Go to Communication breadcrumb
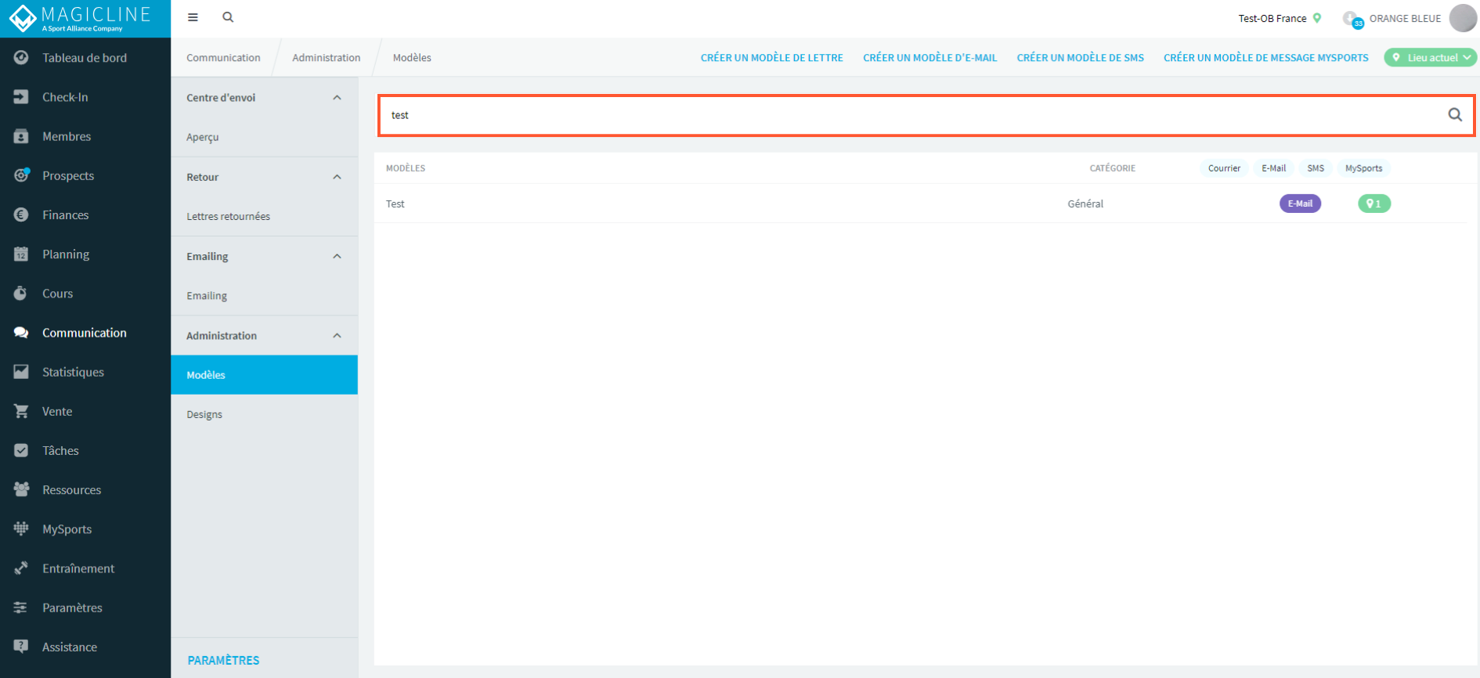 223,57
